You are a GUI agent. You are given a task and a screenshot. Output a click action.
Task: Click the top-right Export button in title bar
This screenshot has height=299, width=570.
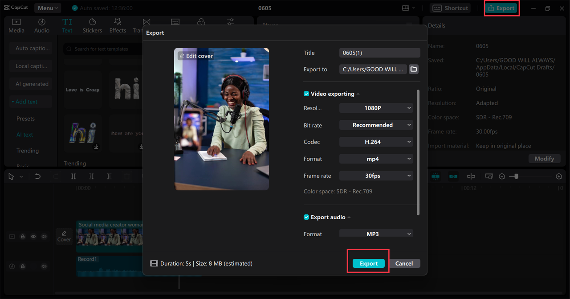(x=501, y=8)
